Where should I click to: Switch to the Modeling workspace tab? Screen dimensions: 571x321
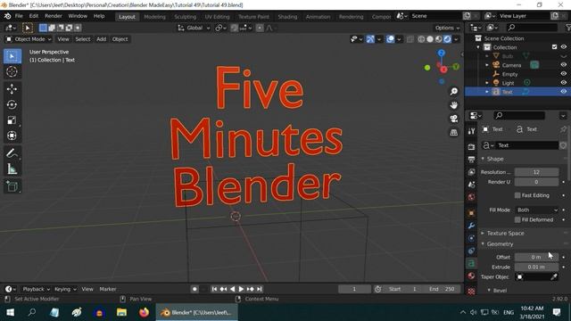tap(154, 17)
